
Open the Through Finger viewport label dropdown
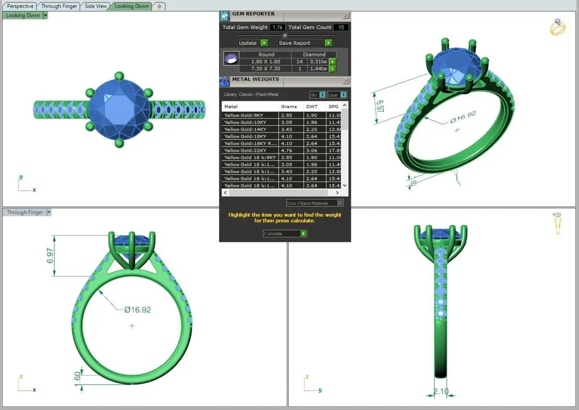[49, 212]
